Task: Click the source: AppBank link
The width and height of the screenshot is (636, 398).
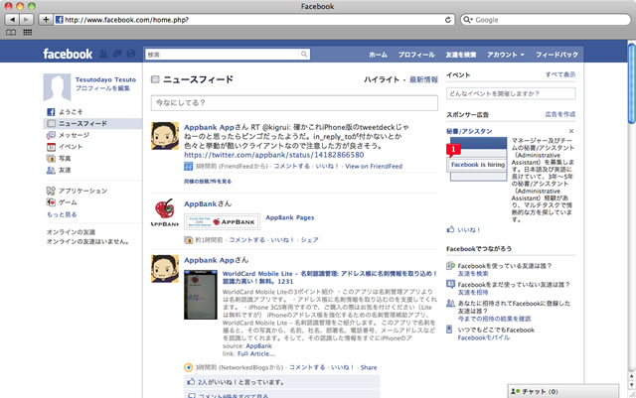Action: (258, 346)
